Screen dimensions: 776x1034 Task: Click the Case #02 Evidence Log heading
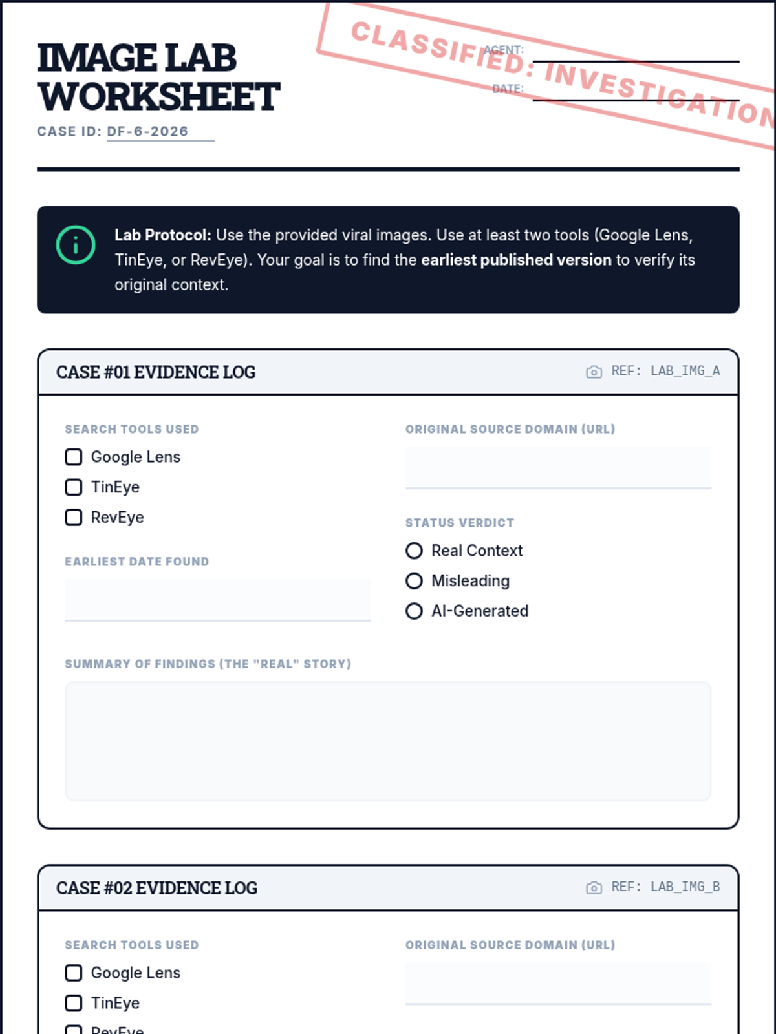tap(156, 888)
